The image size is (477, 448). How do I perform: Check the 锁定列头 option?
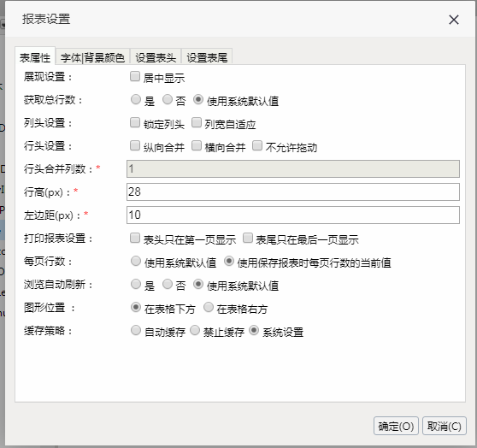pos(135,122)
